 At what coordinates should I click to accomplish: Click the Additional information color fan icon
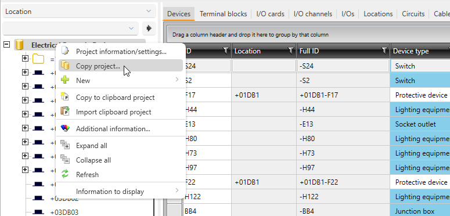pyautogui.click(x=65, y=128)
